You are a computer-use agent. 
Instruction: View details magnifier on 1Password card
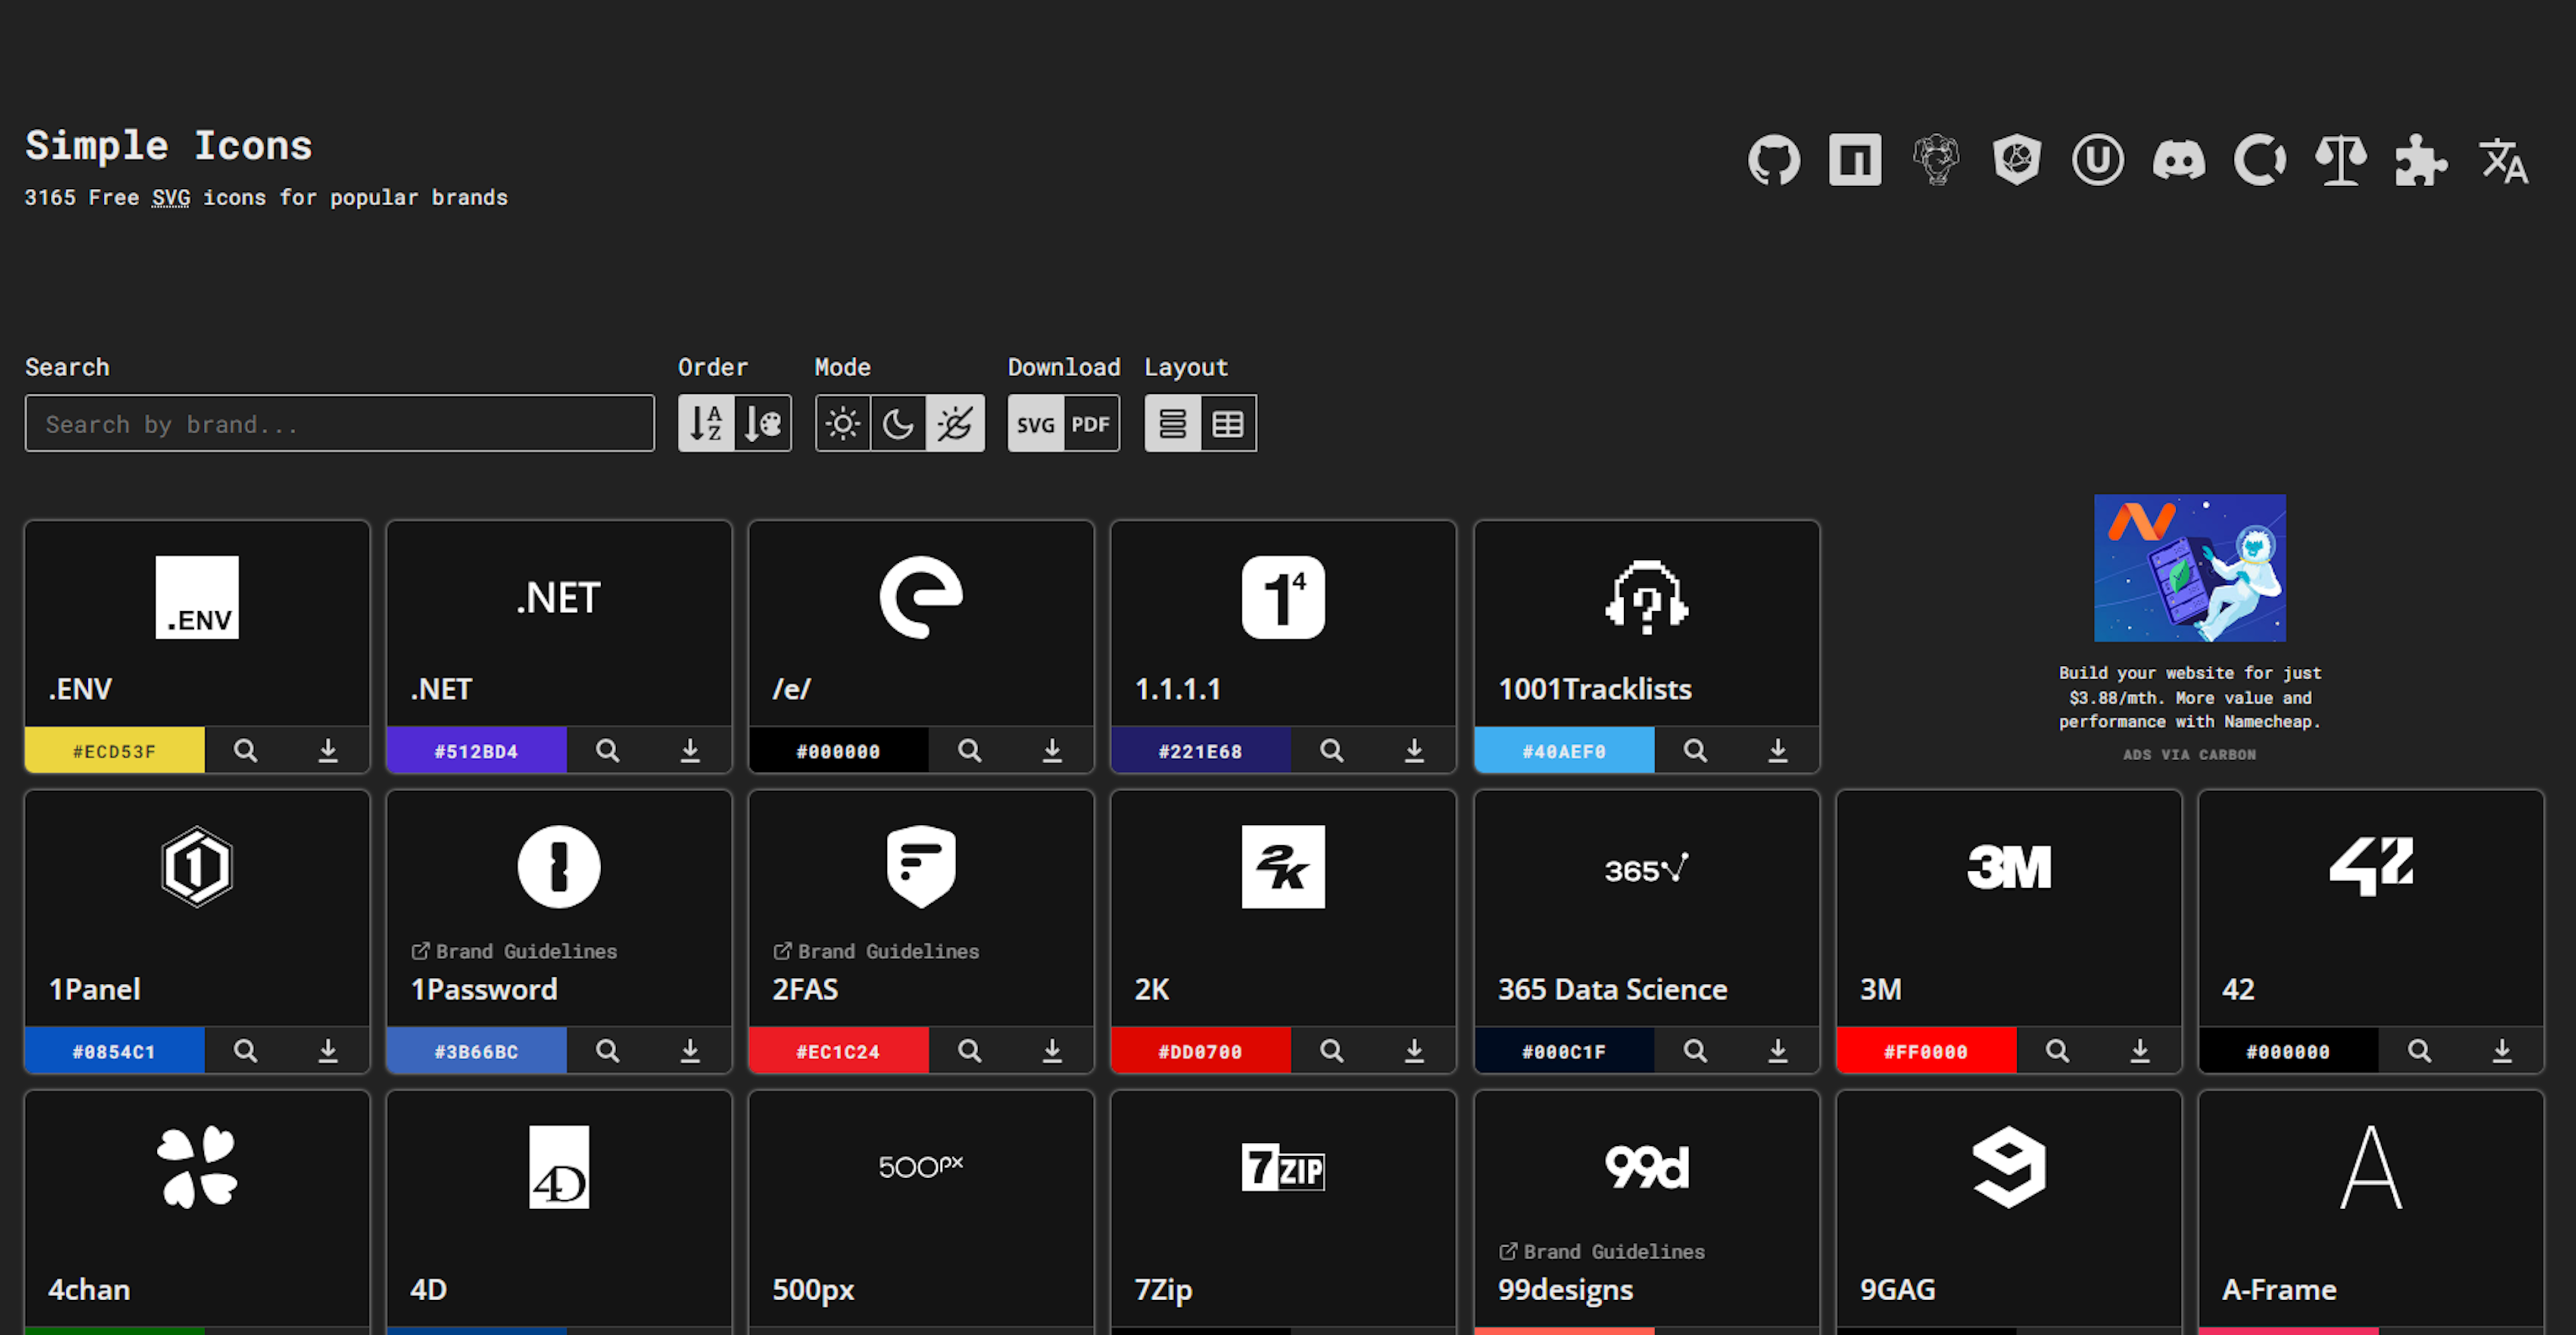(x=608, y=1051)
